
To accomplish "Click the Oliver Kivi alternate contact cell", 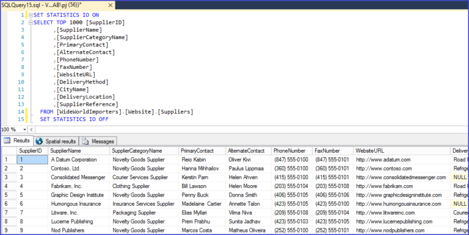I will pyautogui.click(x=249, y=160).
